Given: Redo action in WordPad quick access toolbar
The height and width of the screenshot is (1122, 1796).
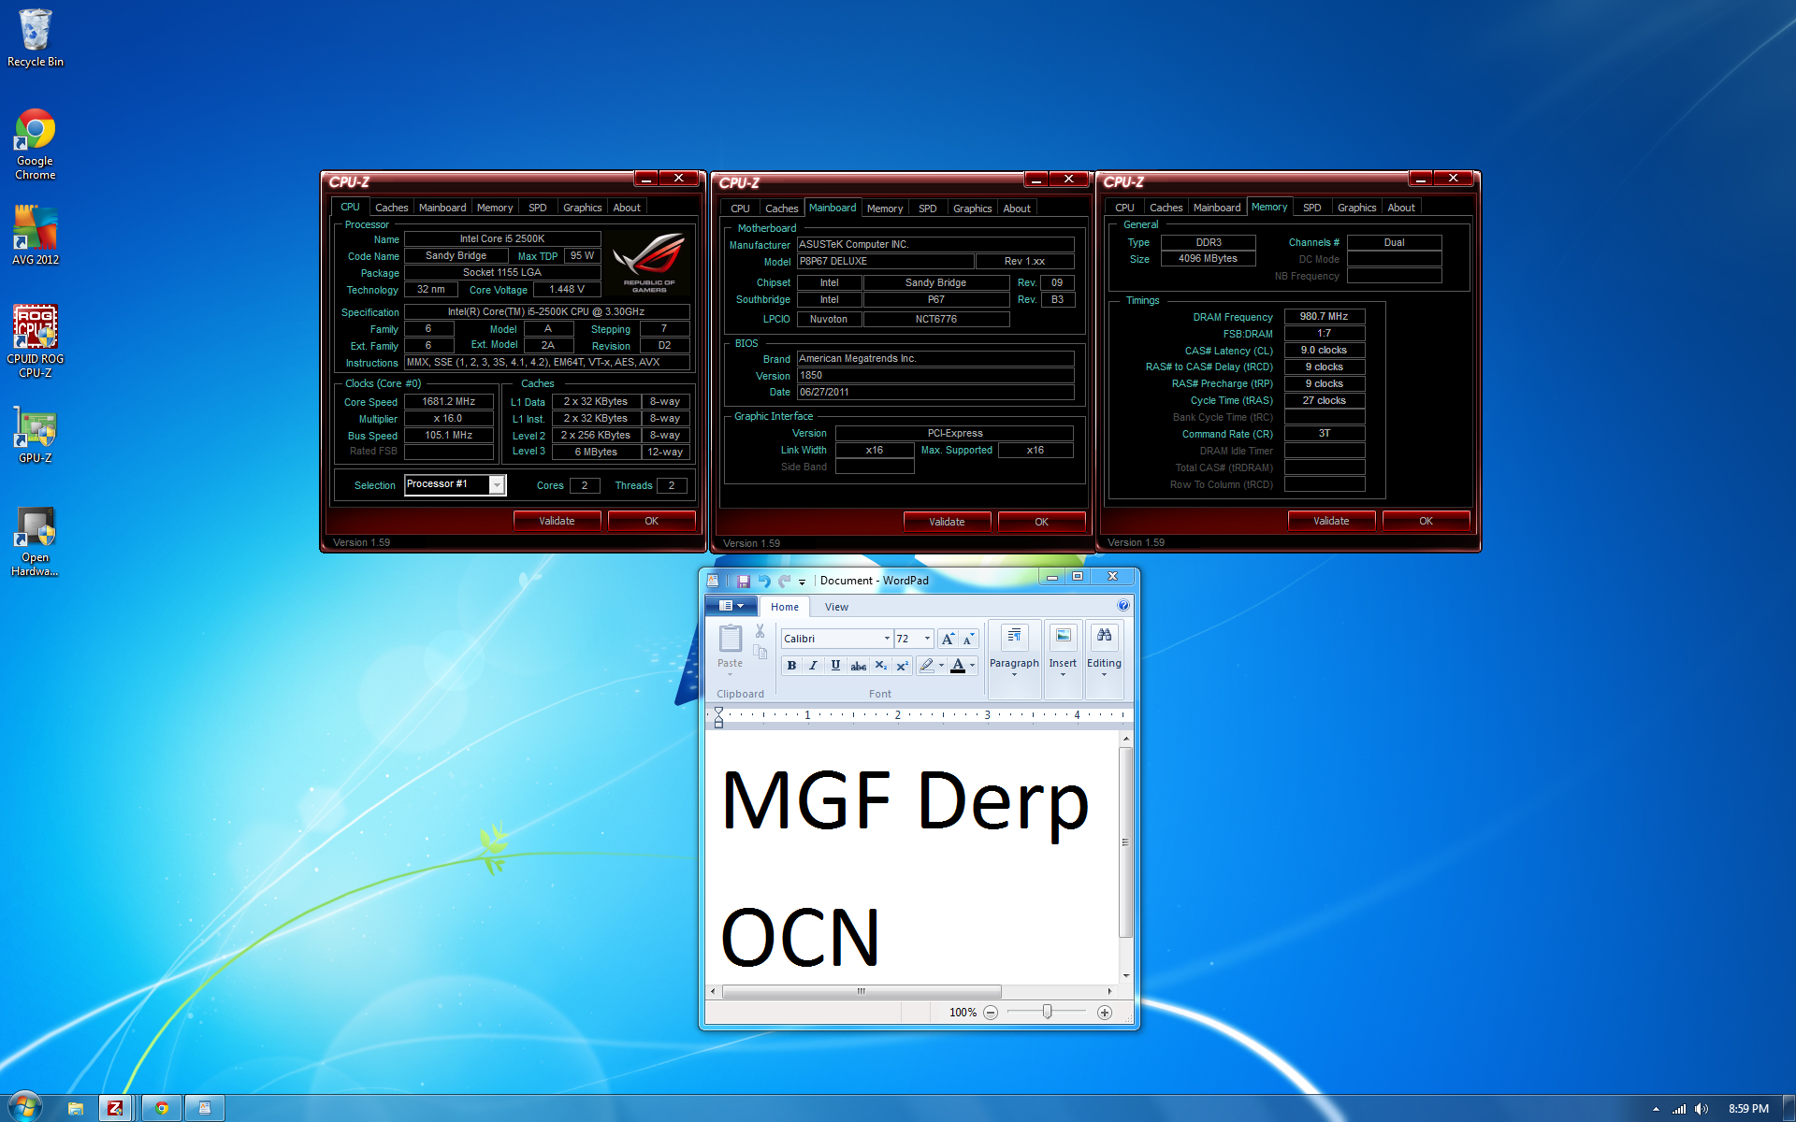Looking at the screenshot, I should tap(784, 581).
